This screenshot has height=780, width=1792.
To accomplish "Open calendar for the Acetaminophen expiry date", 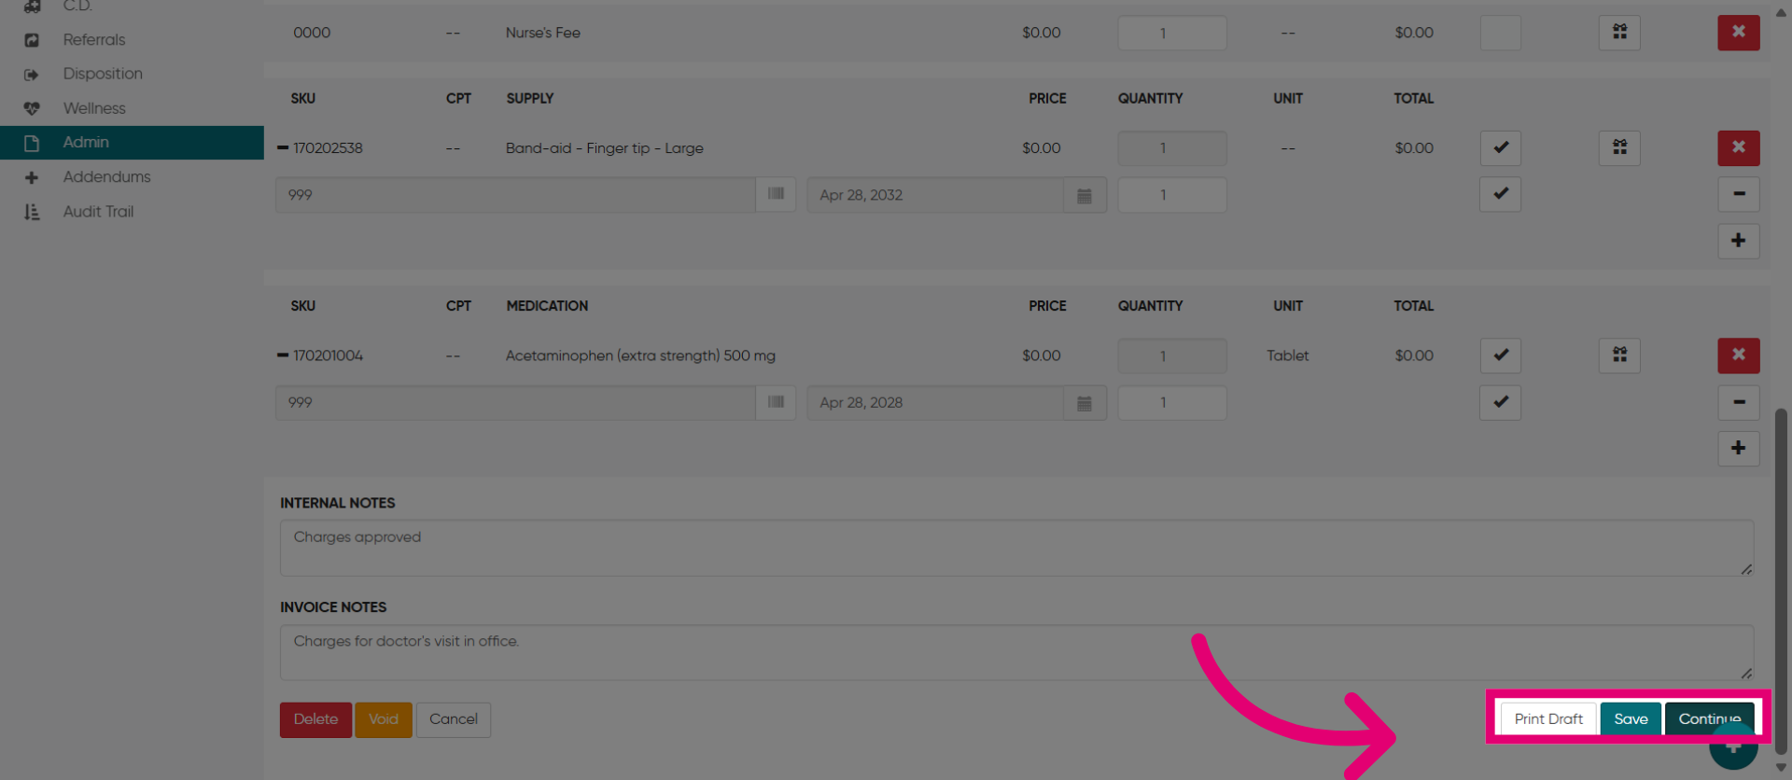I will tap(1085, 403).
